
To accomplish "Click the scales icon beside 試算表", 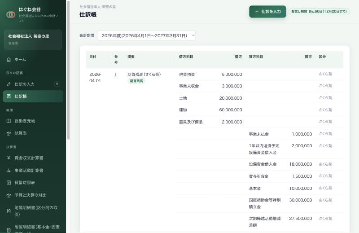I will pyautogui.click(x=9, y=133).
